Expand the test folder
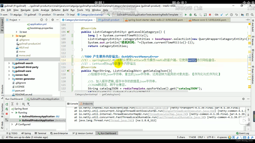Image resolution: width=255 pixels, height=143 pixels. click(16, 32)
